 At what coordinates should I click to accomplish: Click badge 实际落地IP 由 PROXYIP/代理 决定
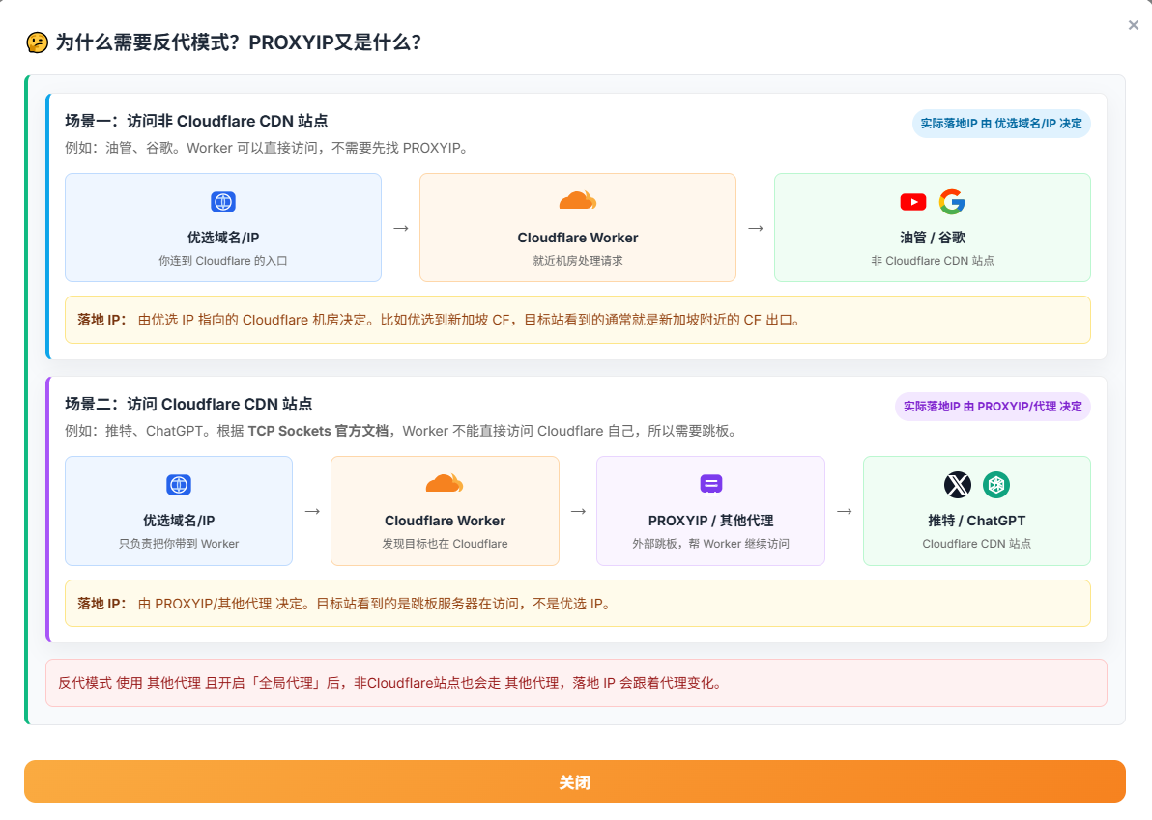point(993,406)
